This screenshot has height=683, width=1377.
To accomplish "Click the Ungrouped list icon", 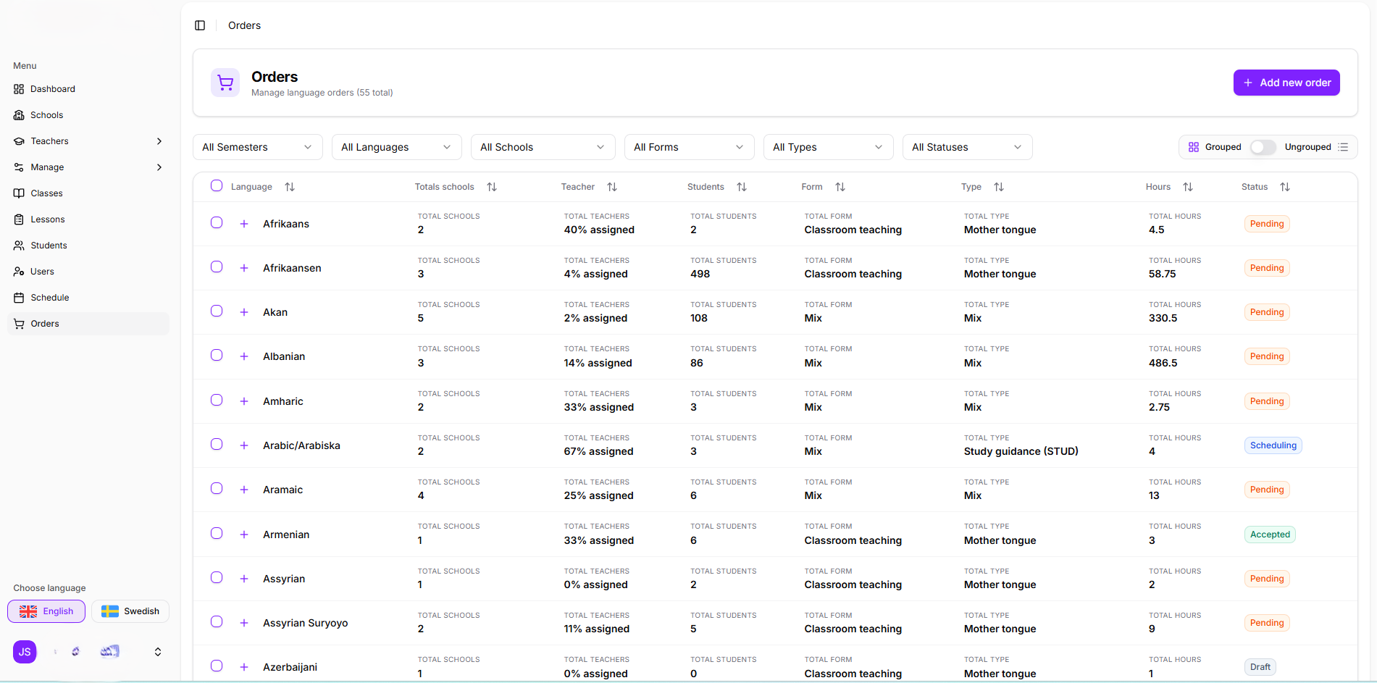I will click(x=1343, y=147).
